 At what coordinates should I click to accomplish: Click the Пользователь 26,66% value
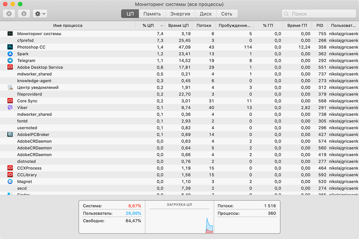click(x=133, y=213)
